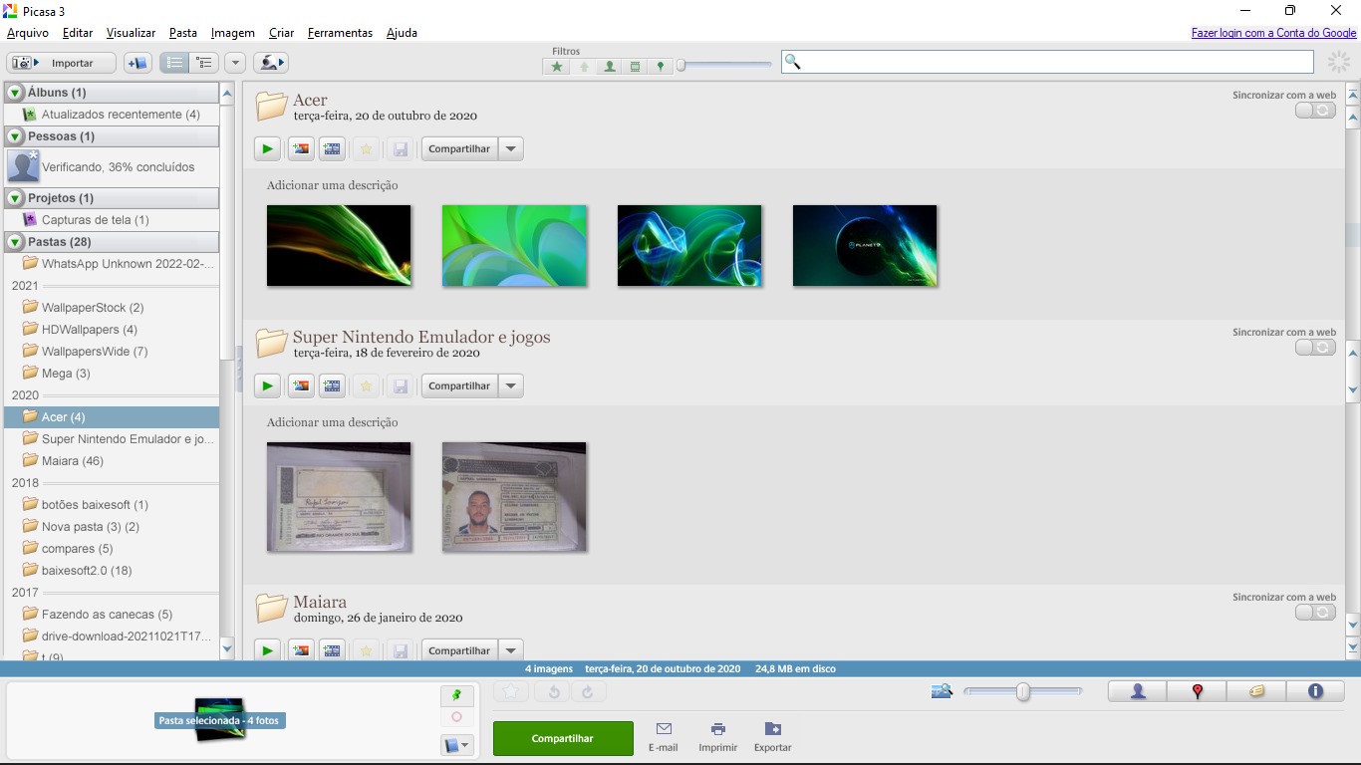Select the Maiara (46) folder in sidebar

click(x=112, y=461)
